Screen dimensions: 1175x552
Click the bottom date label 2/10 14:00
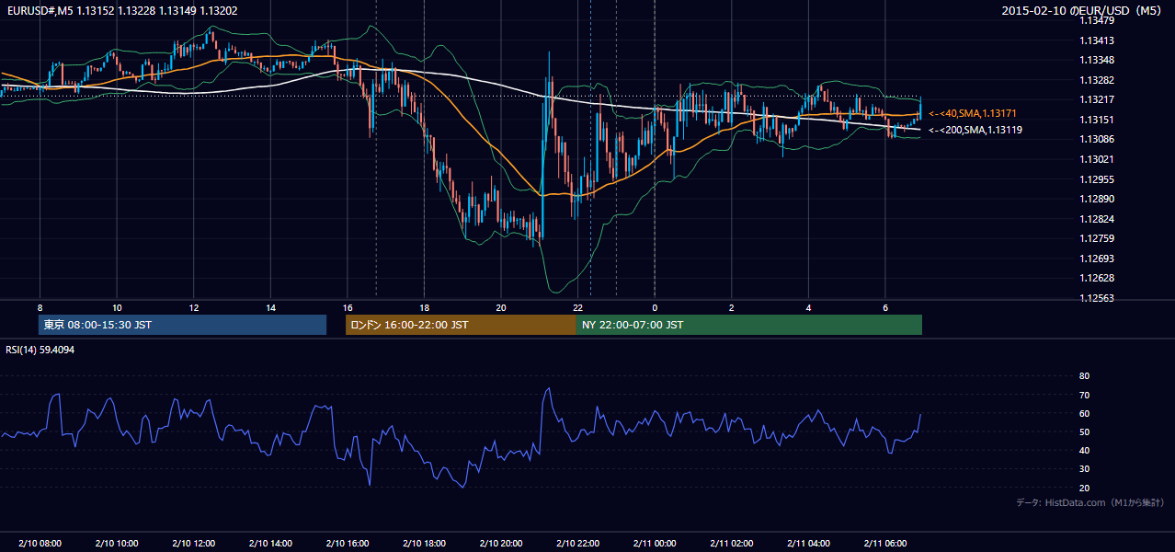click(270, 544)
